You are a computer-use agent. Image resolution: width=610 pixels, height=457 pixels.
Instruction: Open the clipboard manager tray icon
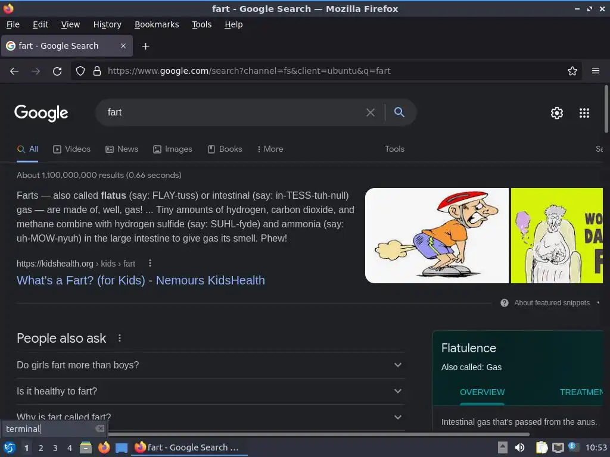pos(541,447)
